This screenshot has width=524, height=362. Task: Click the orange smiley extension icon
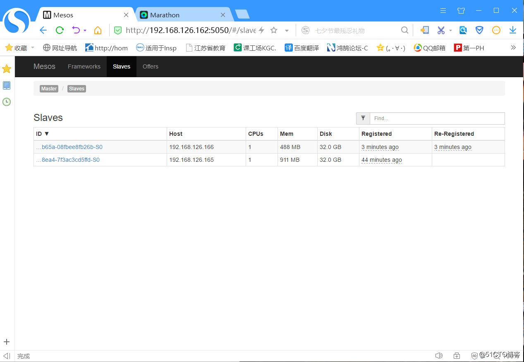click(496, 30)
